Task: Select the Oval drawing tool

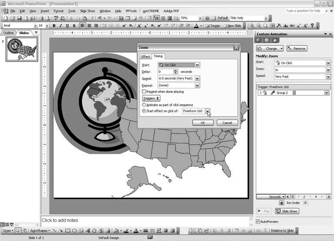Action: coord(74,231)
